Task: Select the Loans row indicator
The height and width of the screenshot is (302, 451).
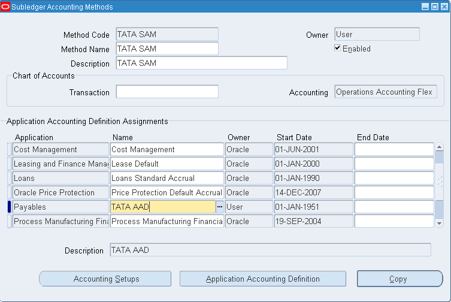Action: point(9,178)
